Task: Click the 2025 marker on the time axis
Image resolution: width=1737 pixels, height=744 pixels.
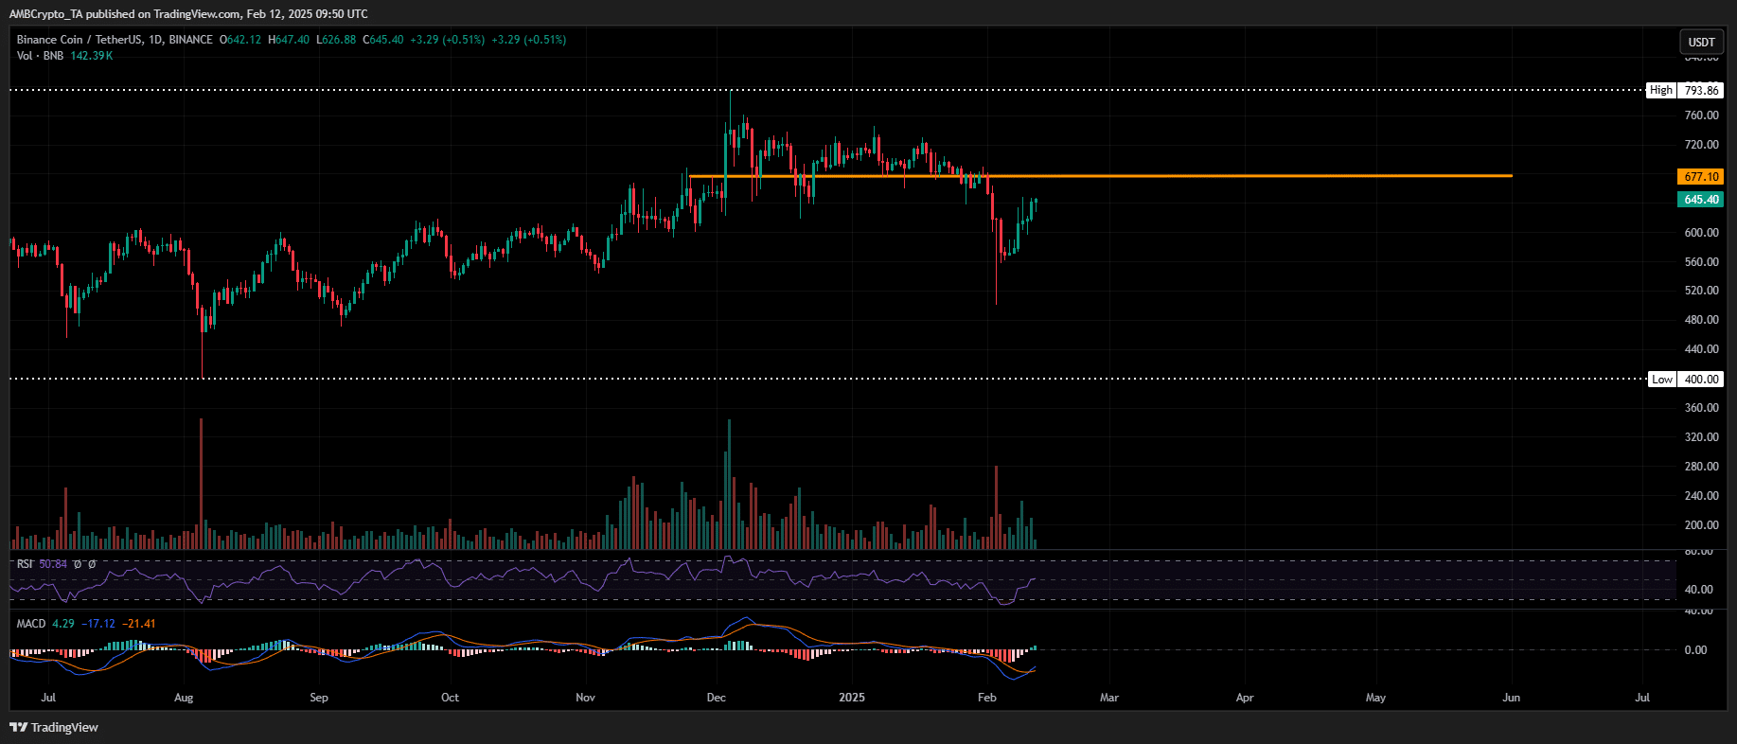Action: pos(852,698)
